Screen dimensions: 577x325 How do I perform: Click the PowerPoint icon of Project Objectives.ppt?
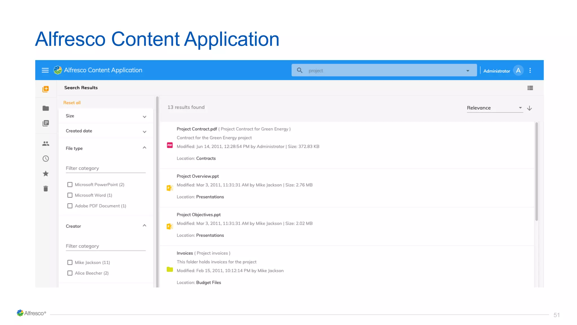pos(170,226)
